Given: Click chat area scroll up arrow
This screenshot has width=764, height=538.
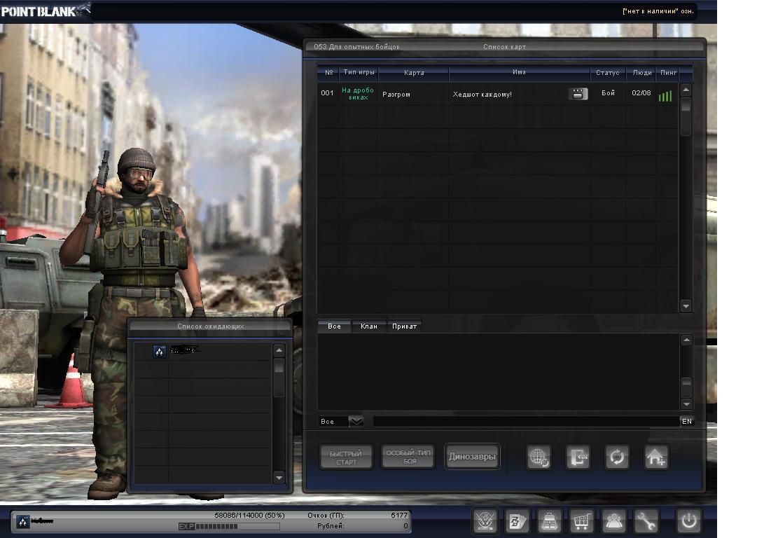Looking at the screenshot, I should [686, 340].
